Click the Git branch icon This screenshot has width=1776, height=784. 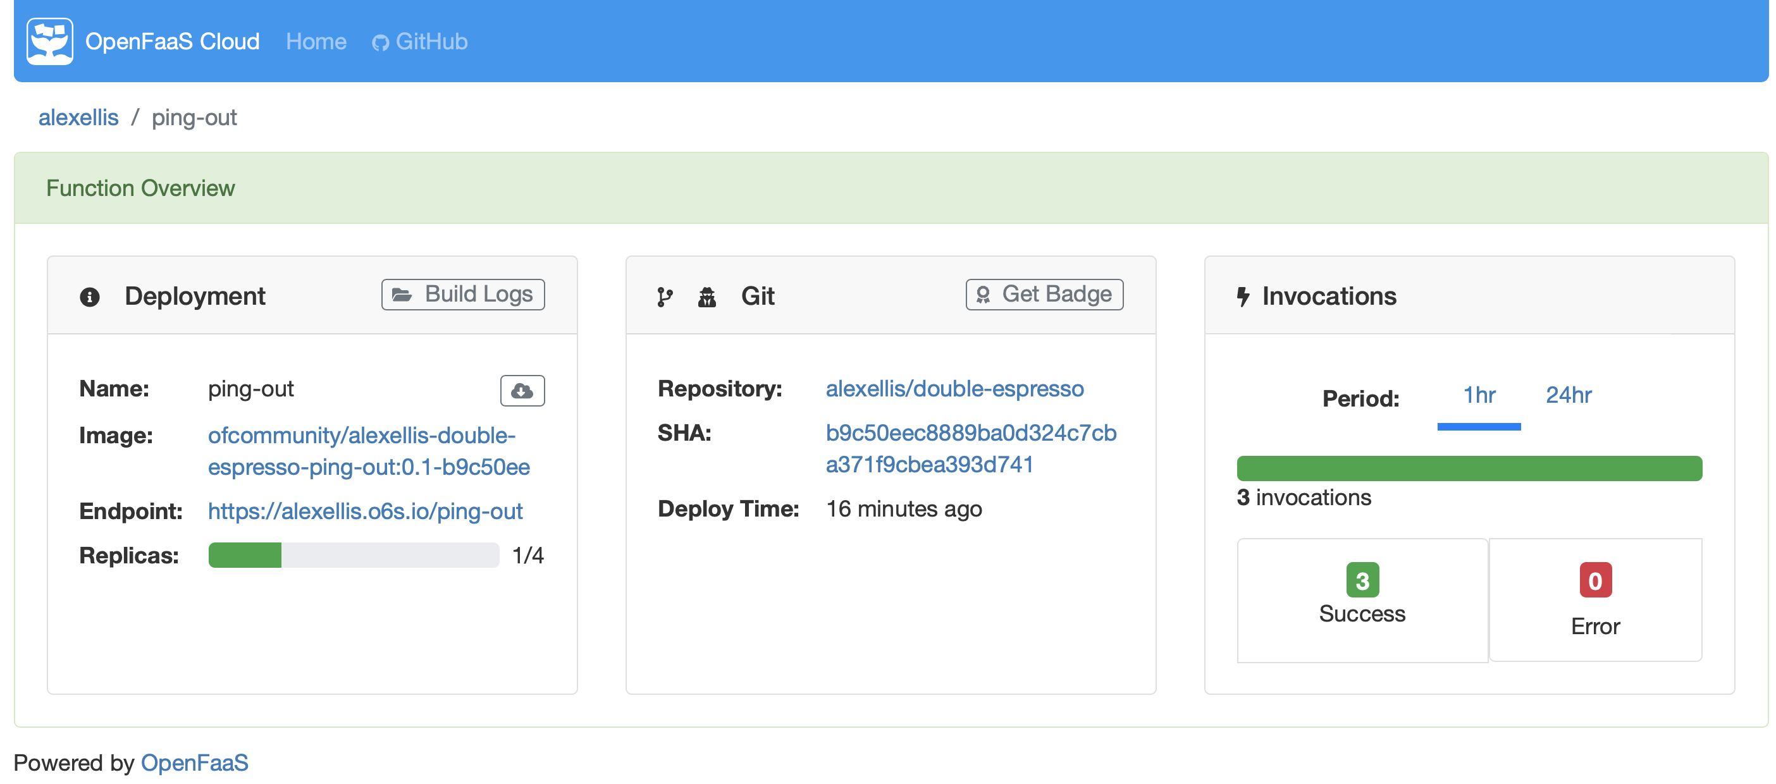(664, 297)
